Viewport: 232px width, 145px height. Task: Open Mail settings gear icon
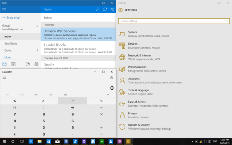[36, 64]
